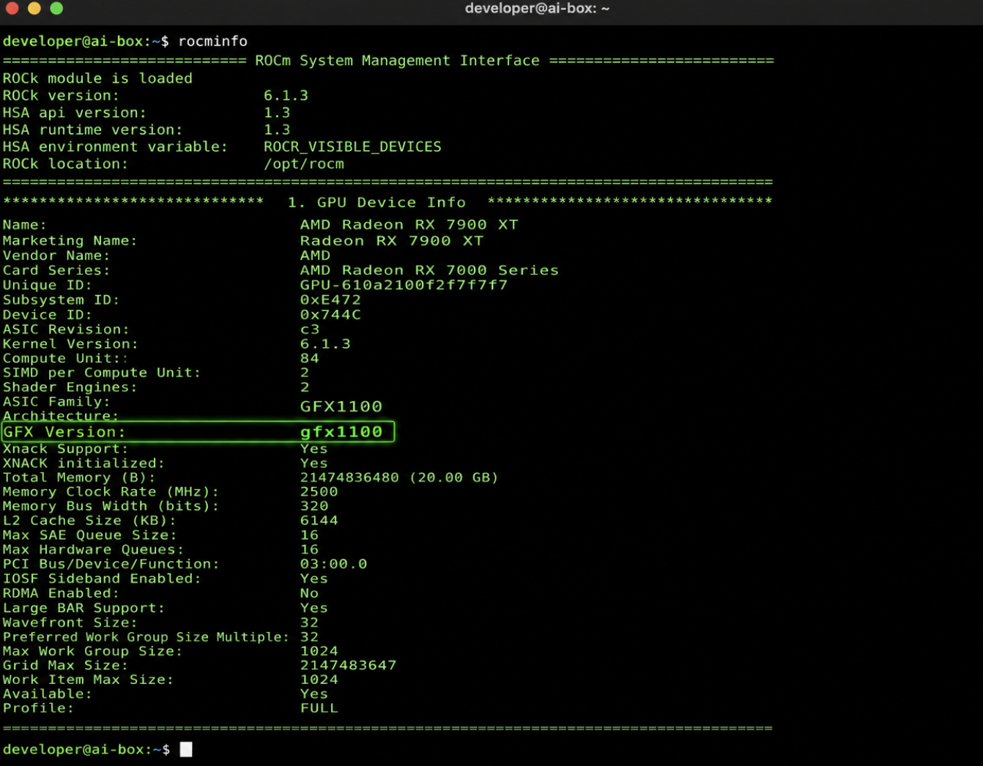Click the Device ID value "0x744C"
Viewport: 983px width, 766px height.
tap(330, 315)
